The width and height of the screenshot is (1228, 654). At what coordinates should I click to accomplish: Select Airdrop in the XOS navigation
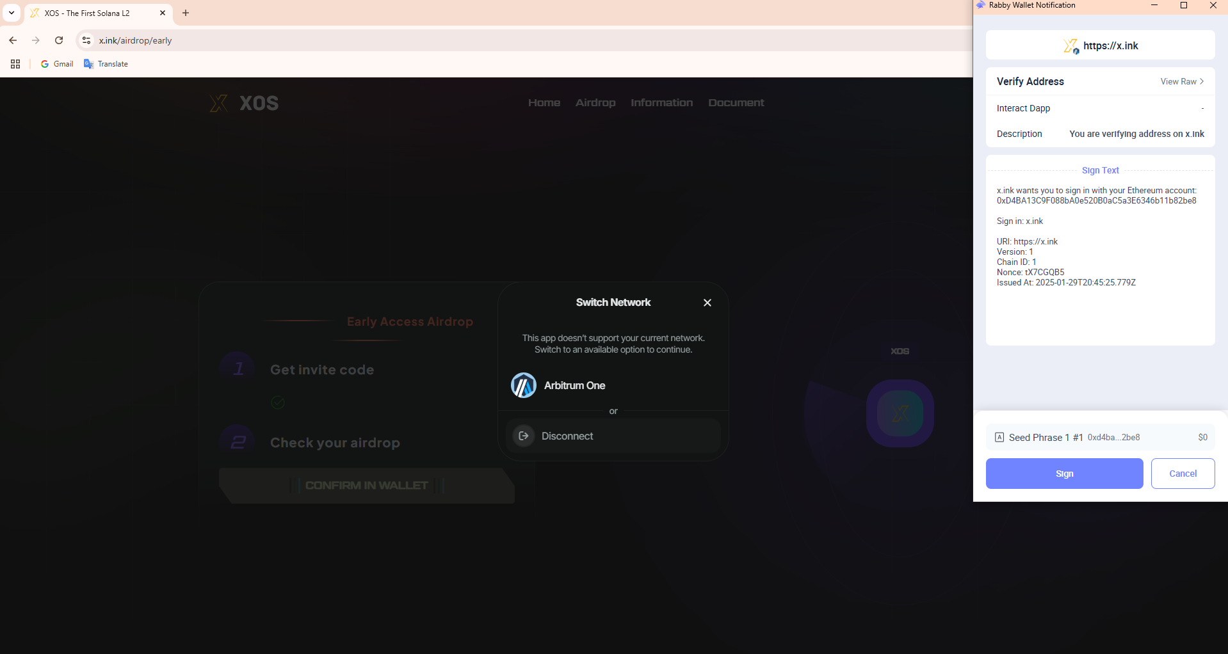[595, 102]
